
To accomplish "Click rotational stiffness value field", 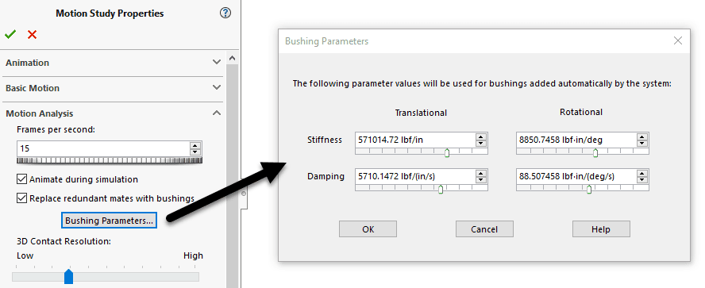I will 576,140.
